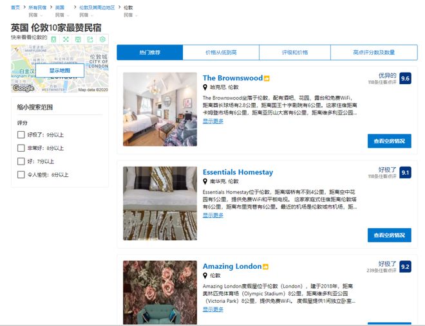425x326 pixels.
Task: Open 民宿 dropdown under 所有民宿 breadcrumb
Action: click(x=35, y=15)
